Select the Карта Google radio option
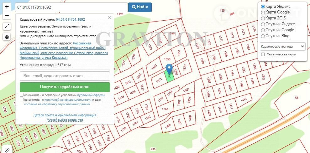 pyautogui.click(x=263, y=12)
